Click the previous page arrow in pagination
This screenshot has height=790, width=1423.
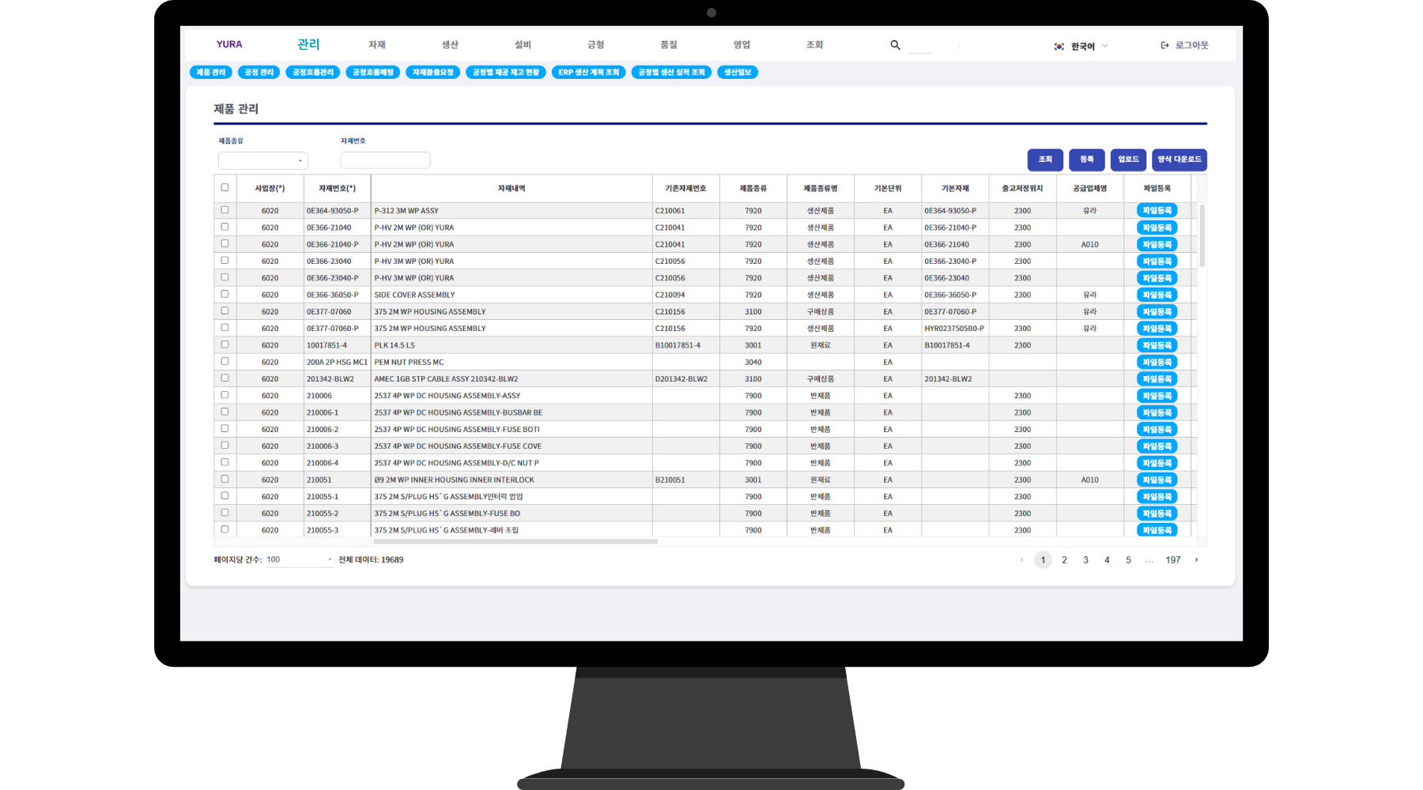(x=1021, y=560)
